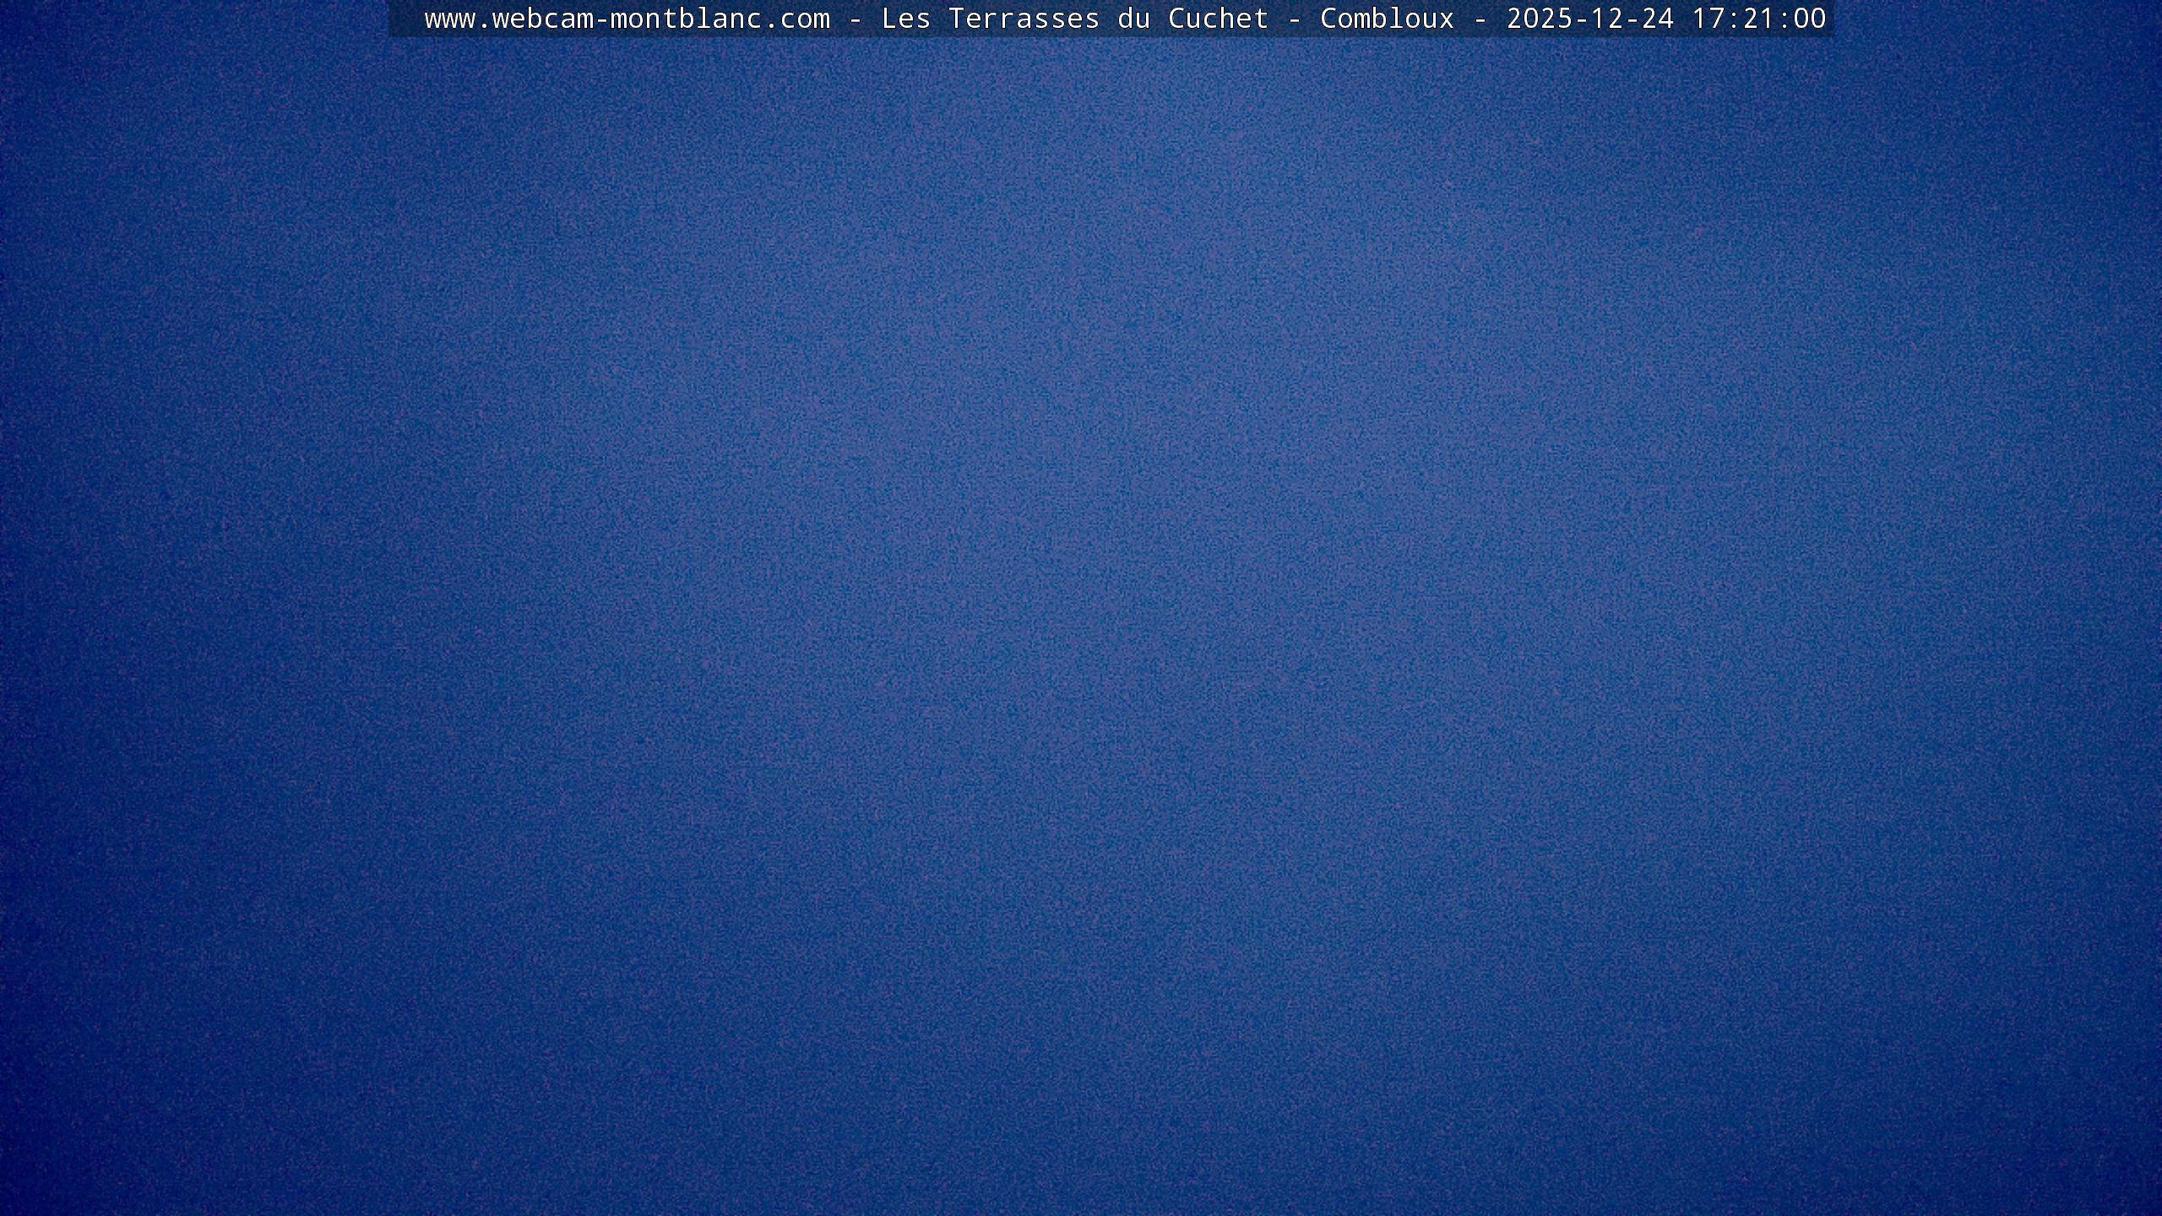Click the dash after the URL
Screen dimensions: 2162x1216
point(855,19)
